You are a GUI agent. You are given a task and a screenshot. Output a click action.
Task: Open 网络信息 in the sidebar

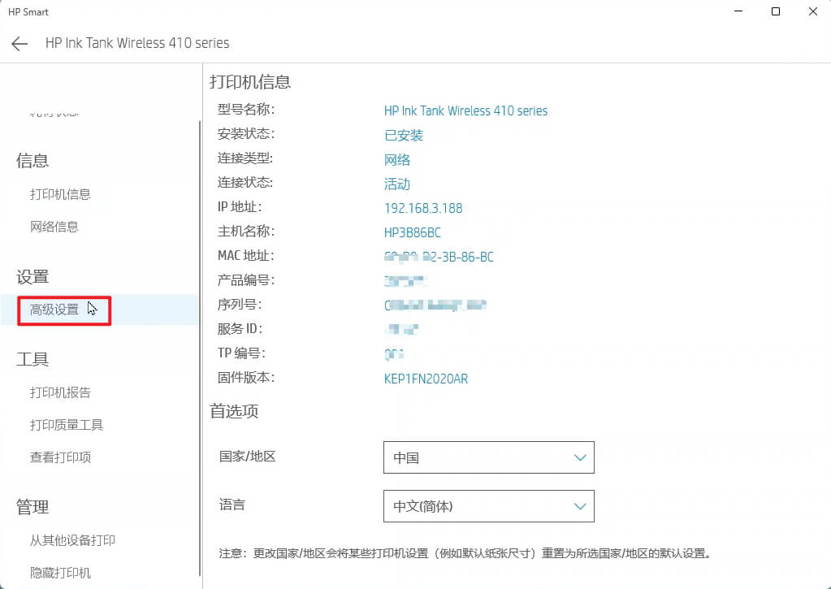tap(54, 227)
